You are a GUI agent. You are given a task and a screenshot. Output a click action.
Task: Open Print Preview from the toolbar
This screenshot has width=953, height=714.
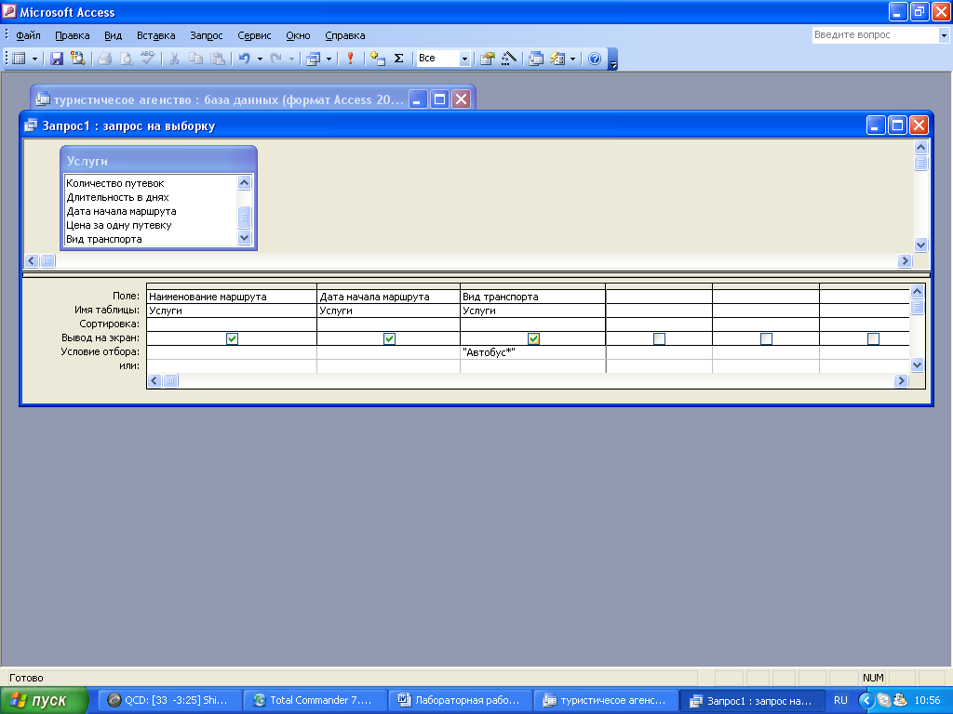pyautogui.click(x=126, y=59)
